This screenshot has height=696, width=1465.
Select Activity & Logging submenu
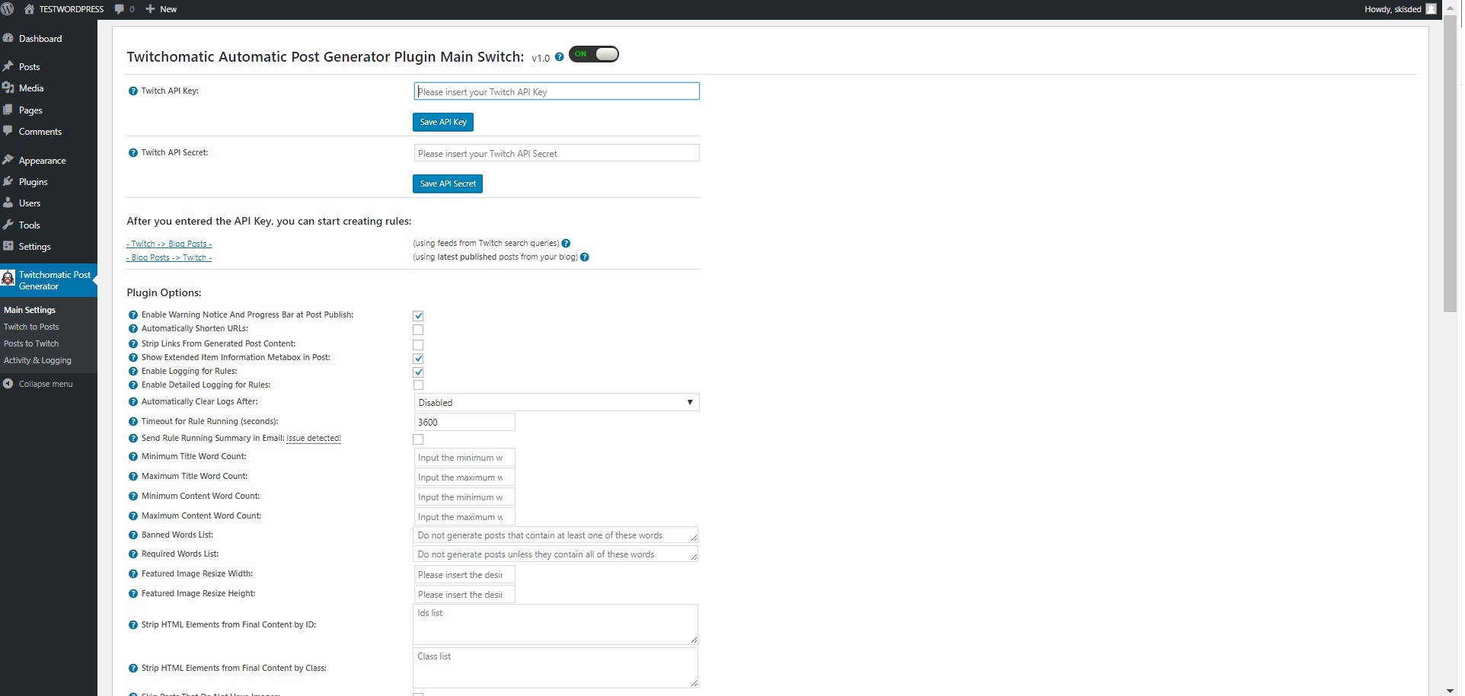(x=37, y=360)
